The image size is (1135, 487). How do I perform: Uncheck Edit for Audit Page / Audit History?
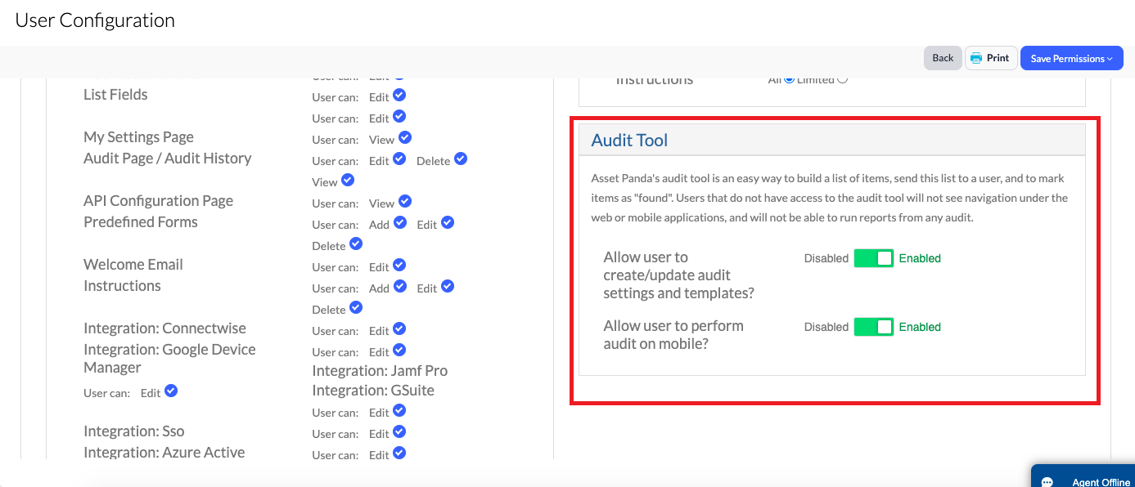(399, 159)
